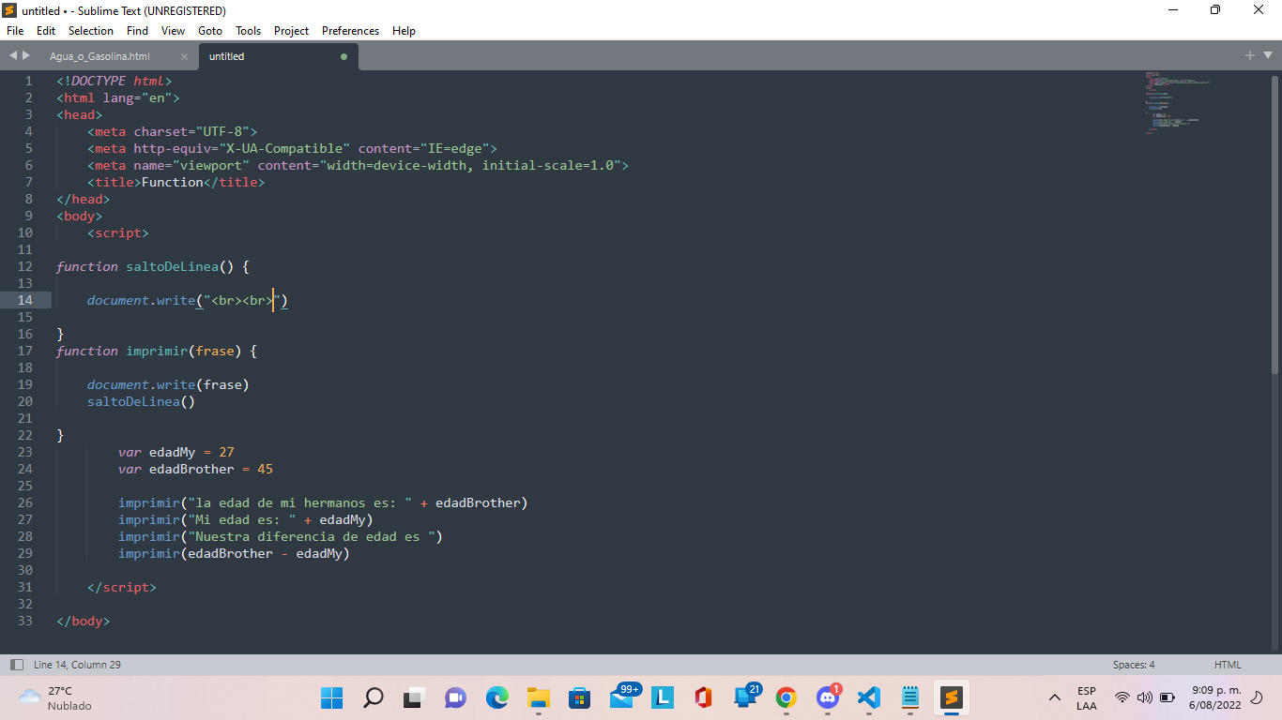The width and height of the screenshot is (1282, 720).
Task: Open the Tools menu
Action: pos(248,31)
